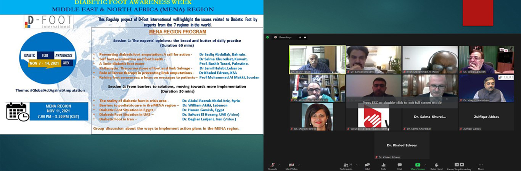Screen dimensions: 521x171
Task: Expand the arrow next to Participants
Action: pos(356,165)
